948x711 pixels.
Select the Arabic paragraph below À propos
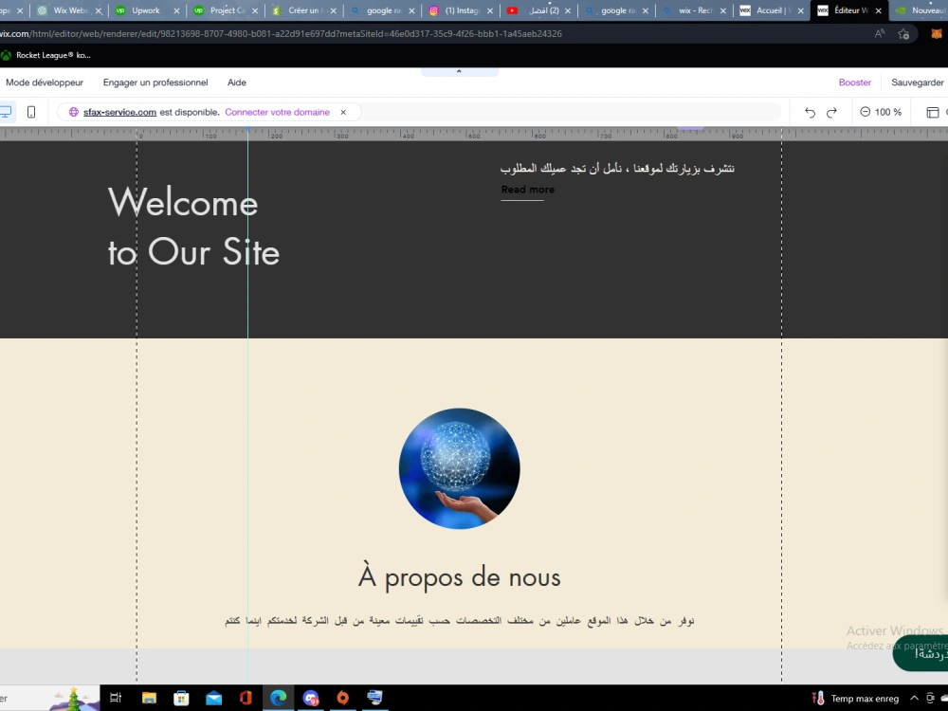[x=460, y=620]
